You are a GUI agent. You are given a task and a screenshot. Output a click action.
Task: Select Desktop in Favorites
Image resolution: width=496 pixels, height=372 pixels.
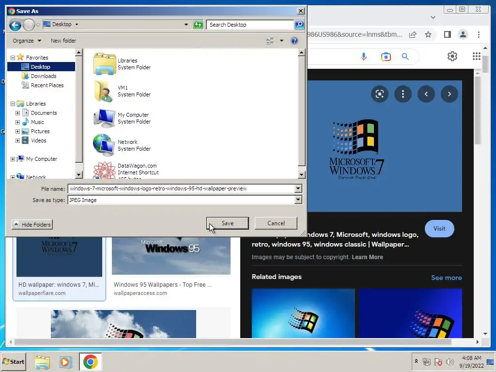pos(41,67)
